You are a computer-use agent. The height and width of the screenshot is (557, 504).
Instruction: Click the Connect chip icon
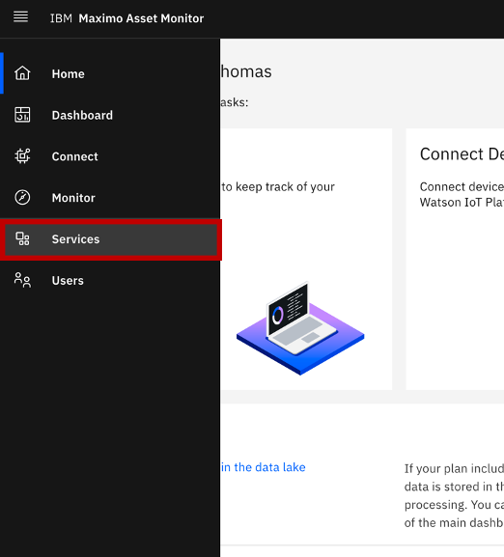22,156
